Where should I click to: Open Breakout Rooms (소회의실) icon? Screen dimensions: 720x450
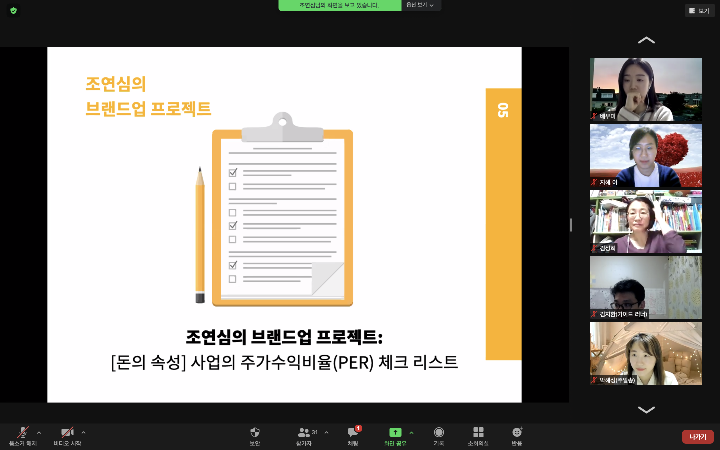[478, 432]
